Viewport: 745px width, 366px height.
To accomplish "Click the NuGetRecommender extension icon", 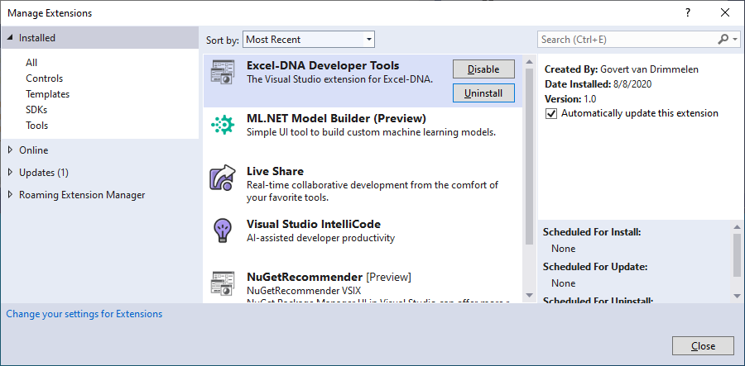I will 223,283.
